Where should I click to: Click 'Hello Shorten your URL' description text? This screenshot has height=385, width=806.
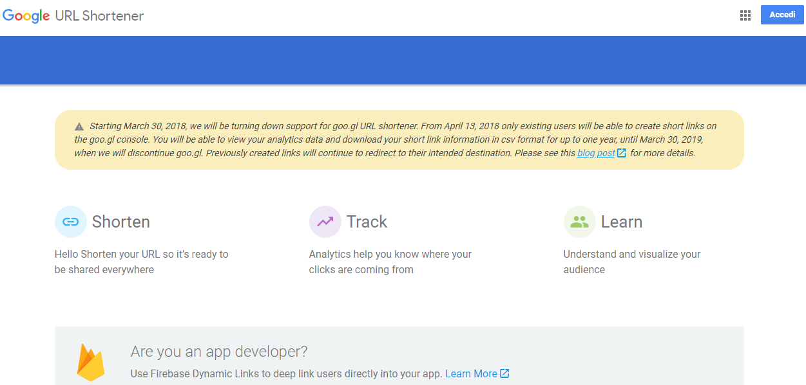142,262
